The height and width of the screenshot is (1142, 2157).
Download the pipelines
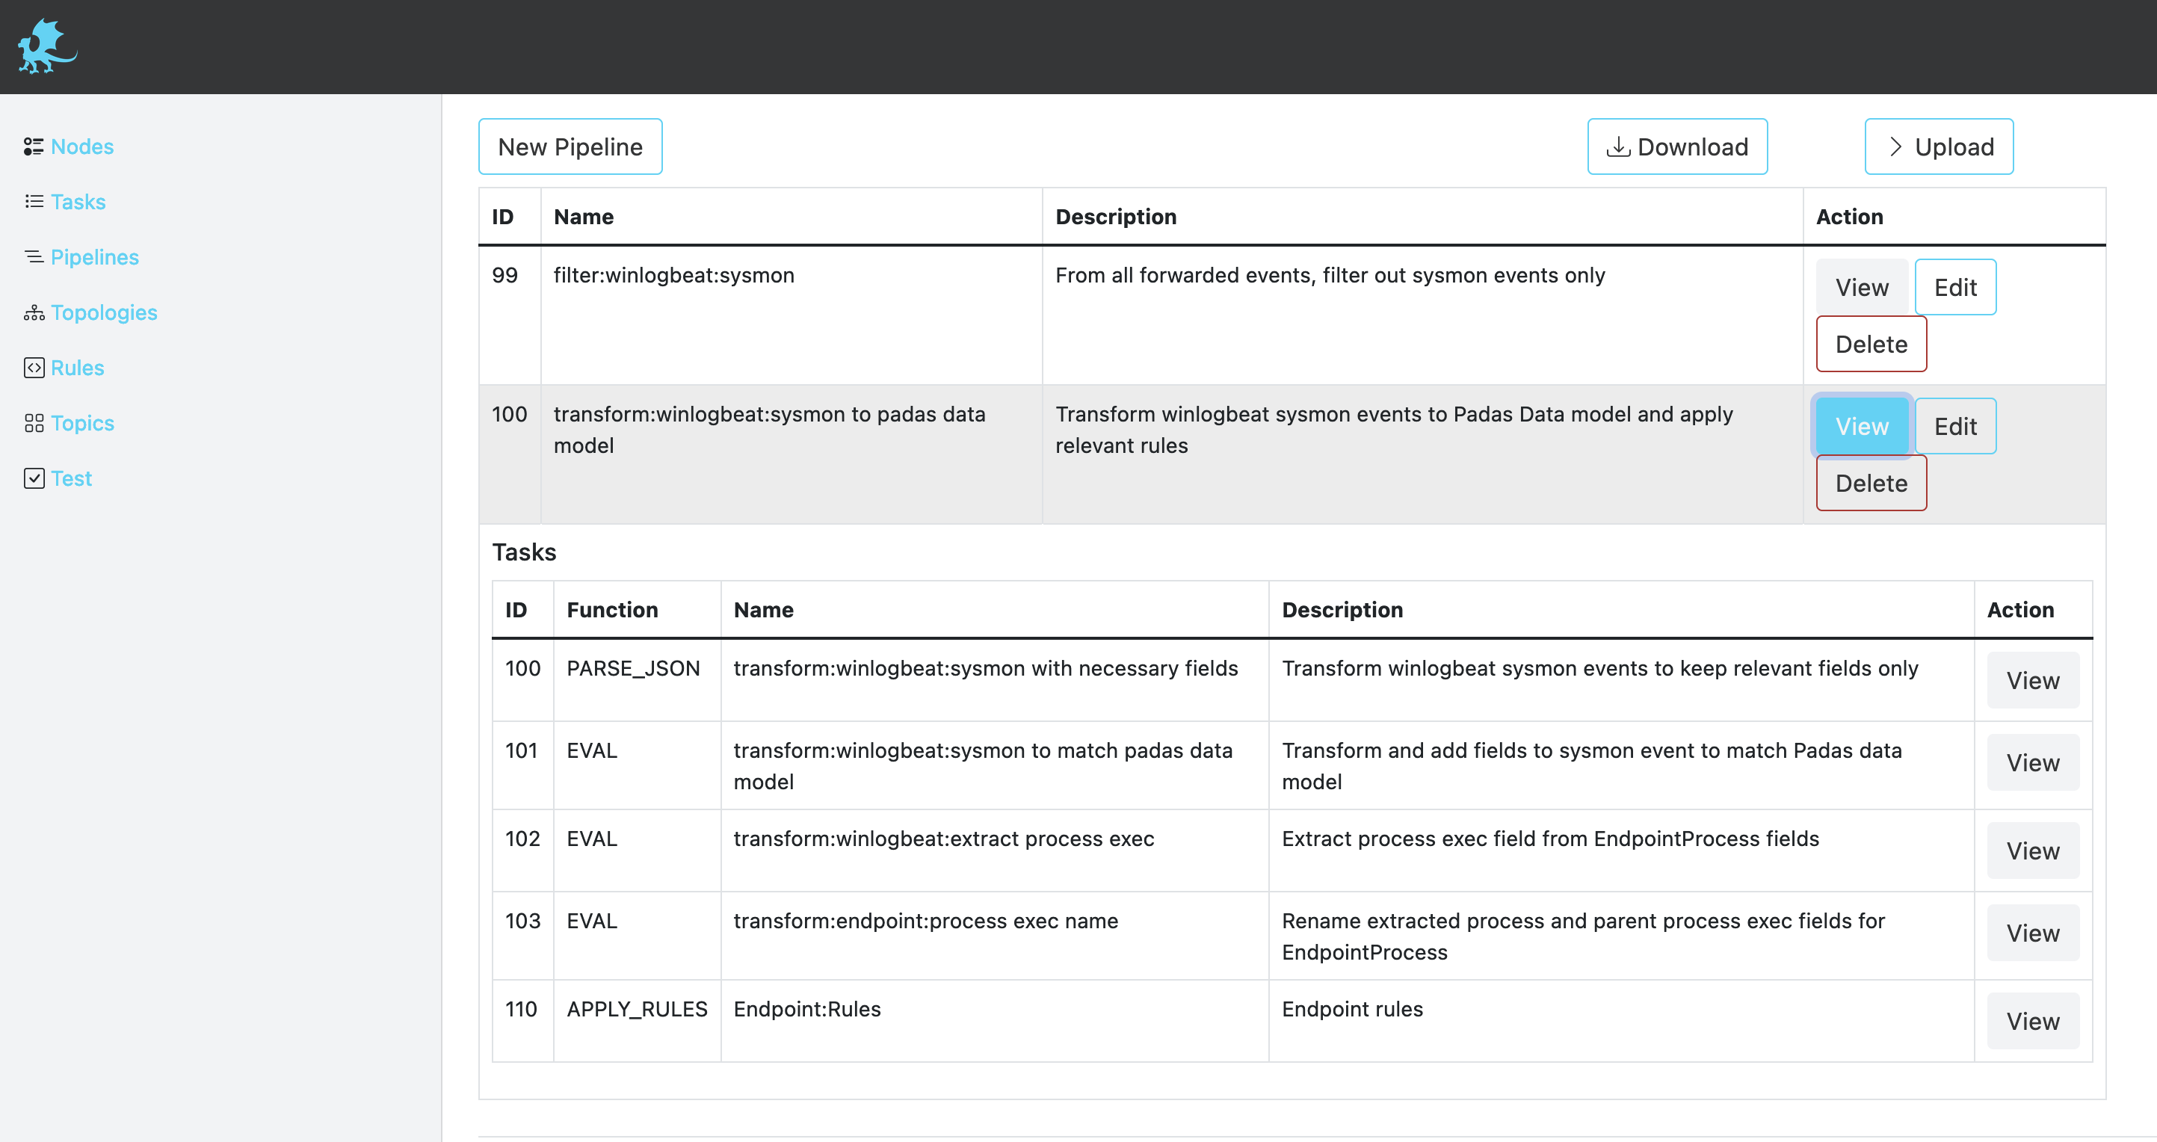[x=1677, y=146]
